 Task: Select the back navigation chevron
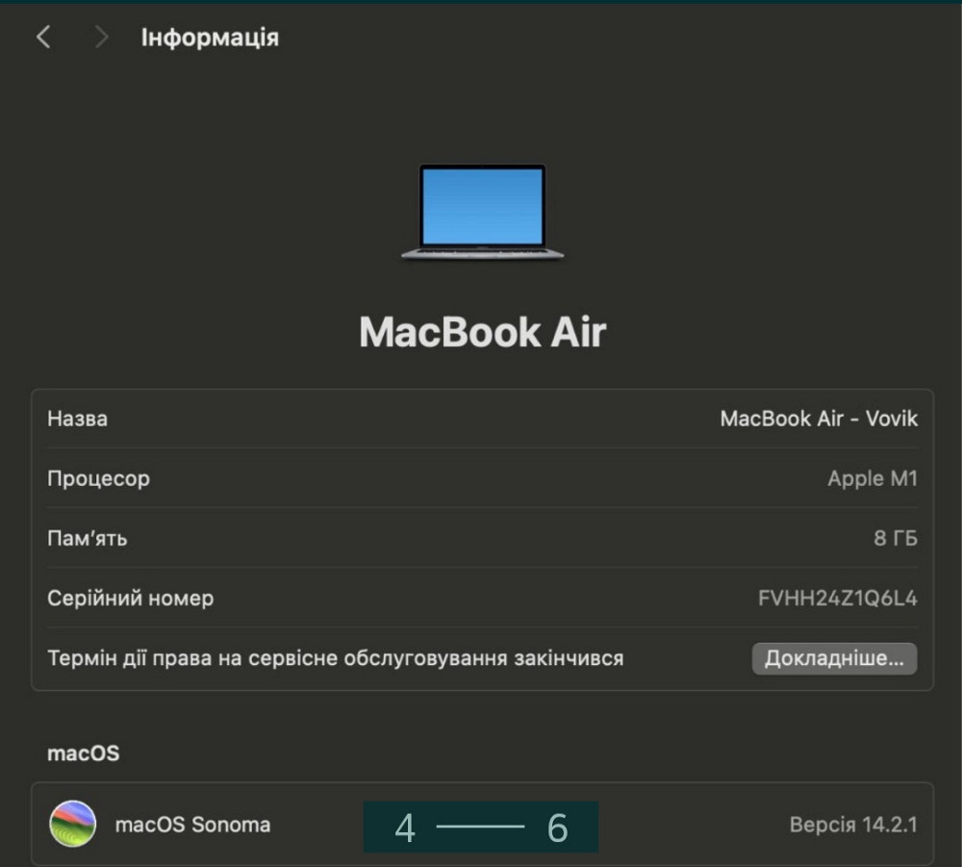point(43,37)
